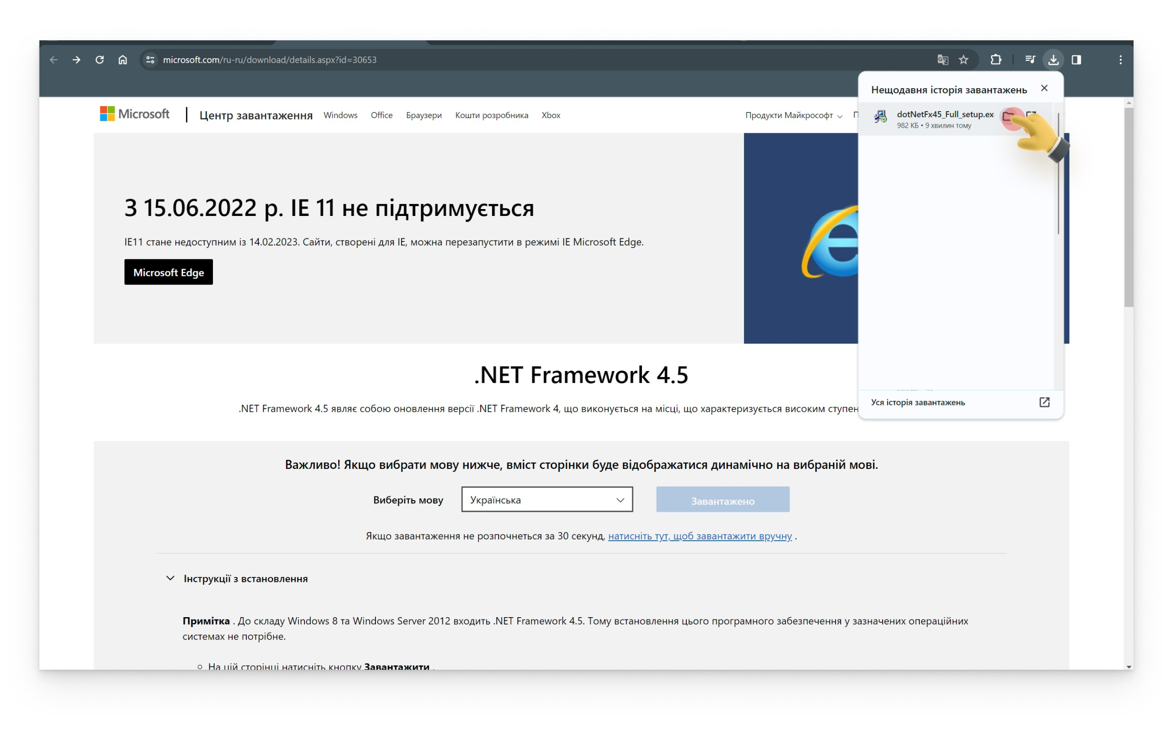Open full download history external-link icon
1172x732 pixels.
[1044, 402]
